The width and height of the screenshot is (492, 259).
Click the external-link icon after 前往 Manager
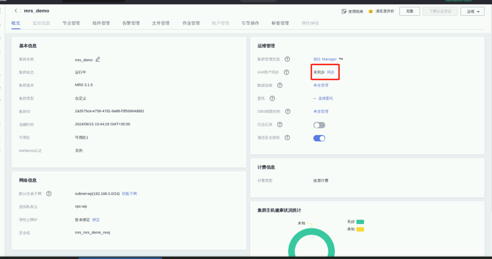point(341,59)
